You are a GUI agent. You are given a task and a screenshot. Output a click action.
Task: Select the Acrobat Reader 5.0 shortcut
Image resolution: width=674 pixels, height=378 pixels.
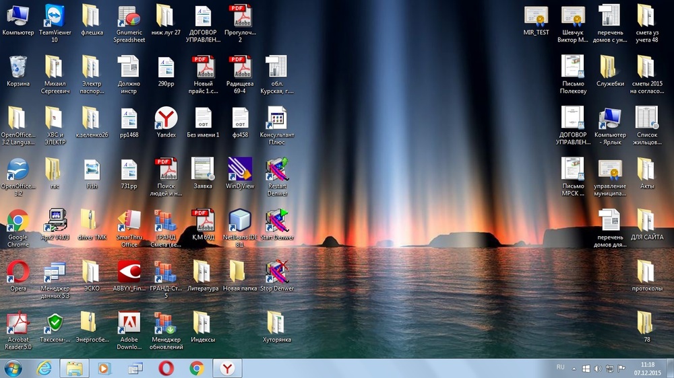pyautogui.click(x=18, y=324)
